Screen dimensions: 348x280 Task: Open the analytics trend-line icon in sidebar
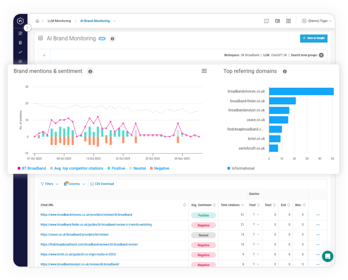pyautogui.click(x=20, y=52)
